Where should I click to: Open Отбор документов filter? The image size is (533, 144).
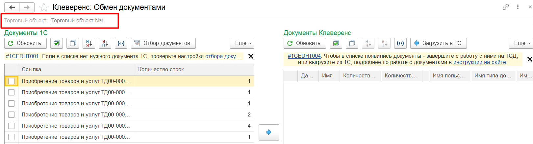pyautogui.click(x=163, y=43)
